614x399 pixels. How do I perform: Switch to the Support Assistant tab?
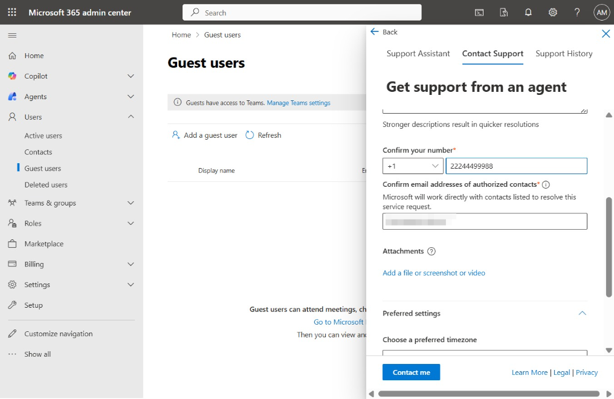point(418,54)
